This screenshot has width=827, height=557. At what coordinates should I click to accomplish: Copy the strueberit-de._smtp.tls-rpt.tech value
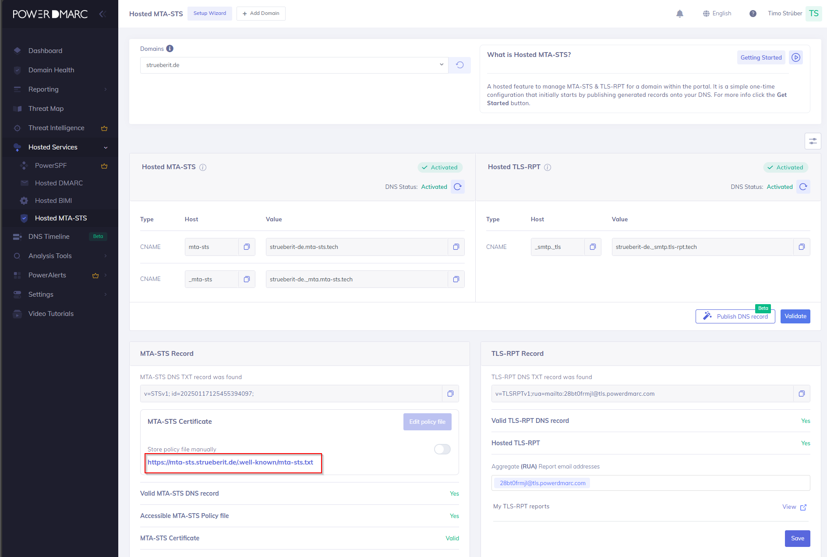(801, 247)
